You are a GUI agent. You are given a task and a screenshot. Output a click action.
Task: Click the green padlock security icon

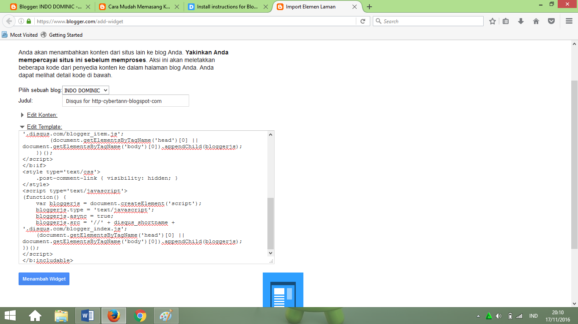click(x=29, y=21)
